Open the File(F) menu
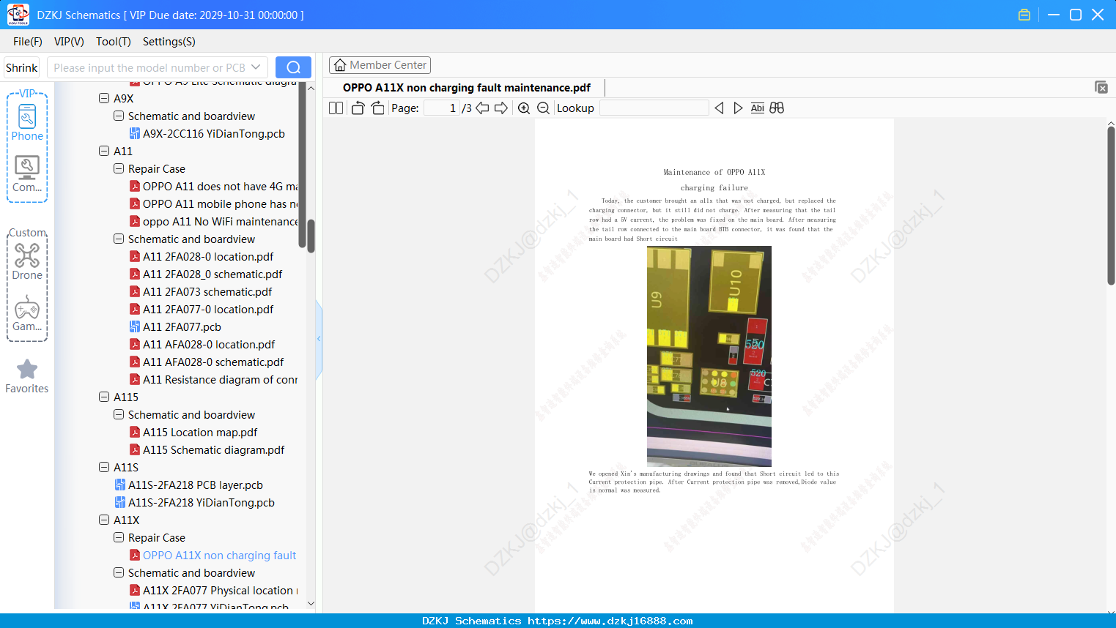Image resolution: width=1116 pixels, height=628 pixels. coord(28,42)
